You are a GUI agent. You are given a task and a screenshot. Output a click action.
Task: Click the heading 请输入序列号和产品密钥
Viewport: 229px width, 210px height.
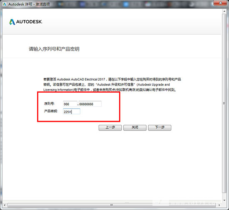point(54,49)
